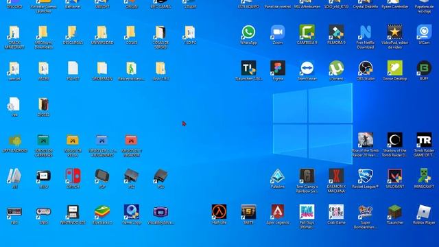
Task: Open the red JUEGOS 1 JUGADOR folder
Action: (131, 140)
